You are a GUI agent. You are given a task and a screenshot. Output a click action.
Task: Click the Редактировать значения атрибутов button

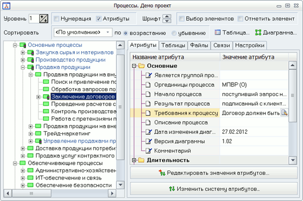point(214,173)
